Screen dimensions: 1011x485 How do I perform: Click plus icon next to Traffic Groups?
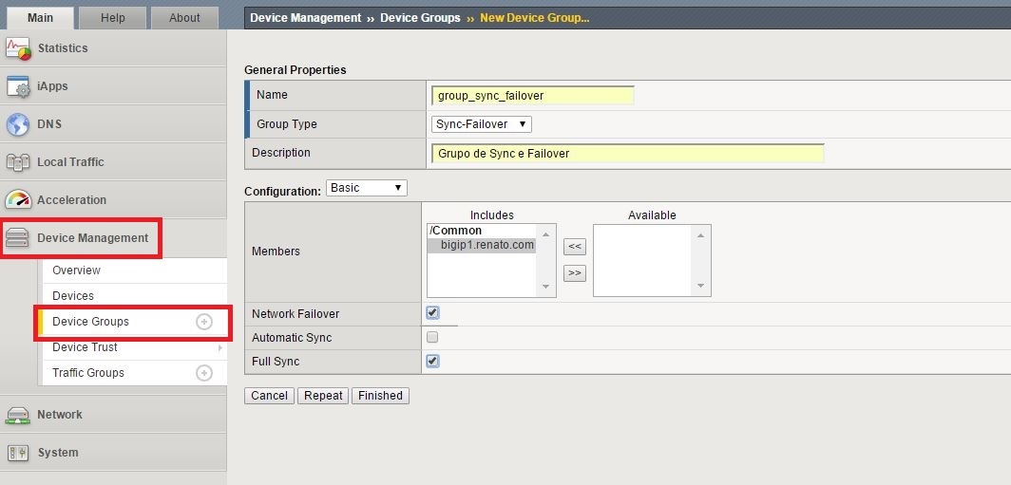[203, 373]
